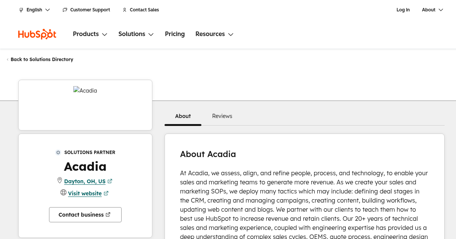The width and height of the screenshot is (456, 239).
Task: Click the location pin icon beside Dayton
Action: 60,181
